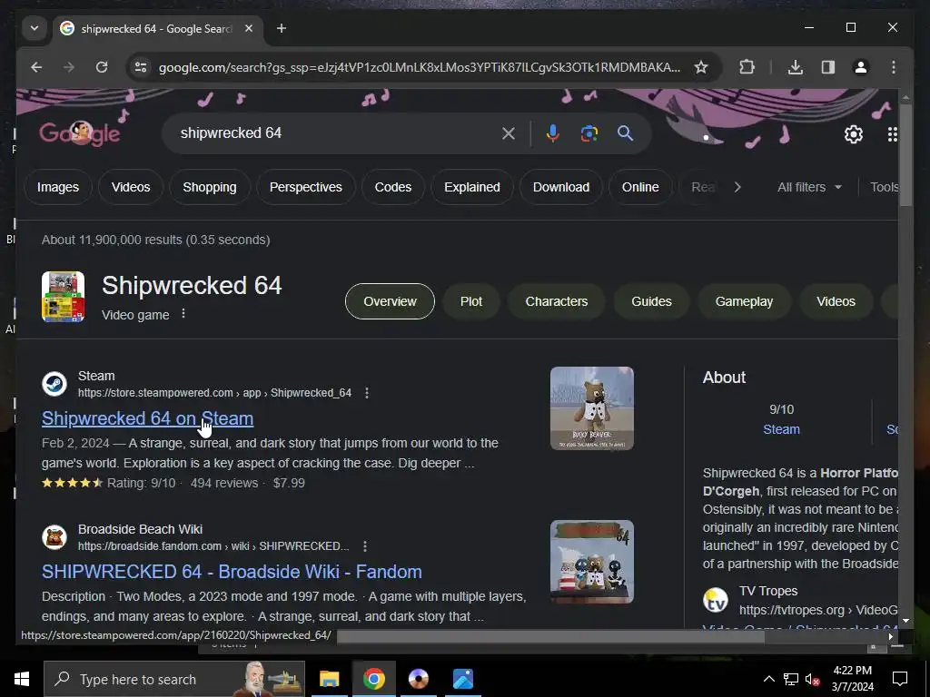The width and height of the screenshot is (930, 697).
Task: Select the Characters knowledge tab
Action: (x=557, y=301)
